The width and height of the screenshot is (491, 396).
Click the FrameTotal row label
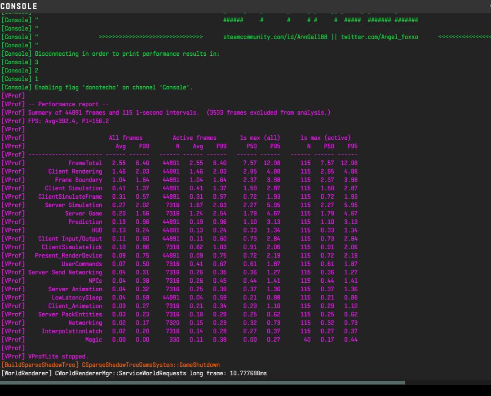[85, 163]
